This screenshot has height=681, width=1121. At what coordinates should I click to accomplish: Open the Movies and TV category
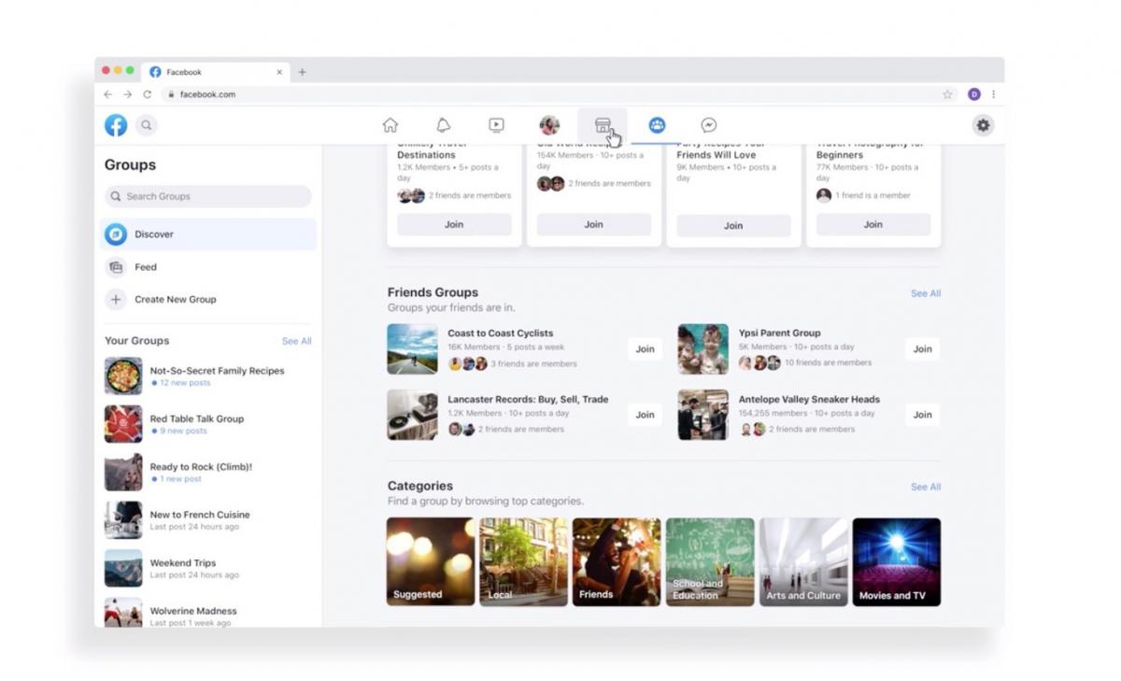tap(896, 560)
